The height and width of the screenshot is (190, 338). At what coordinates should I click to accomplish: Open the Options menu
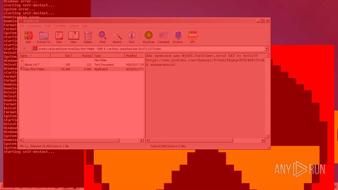pos(74,26)
